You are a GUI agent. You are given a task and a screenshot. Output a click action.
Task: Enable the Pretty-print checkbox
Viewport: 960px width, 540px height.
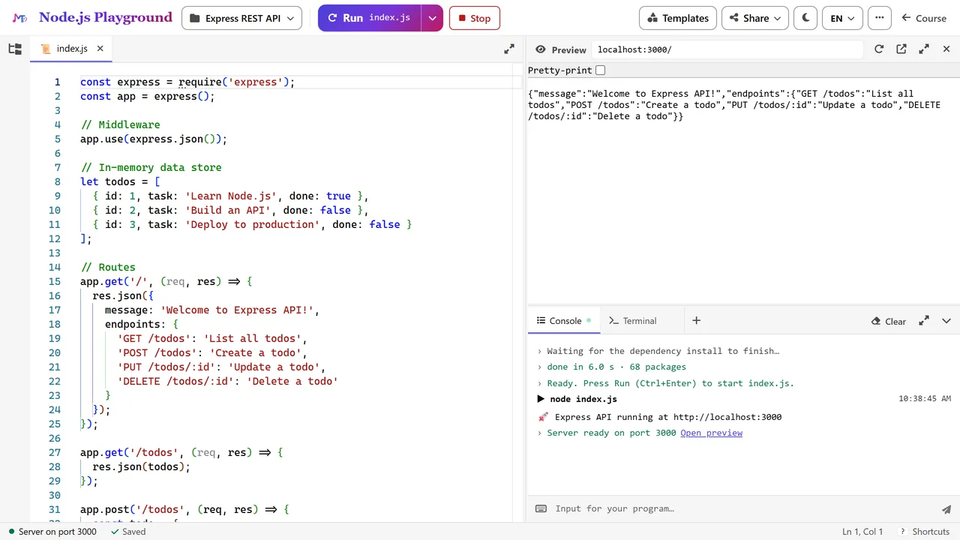coord(600,70)
